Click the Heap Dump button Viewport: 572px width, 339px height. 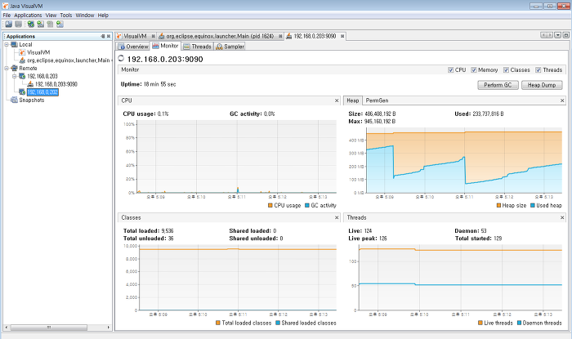pos(542,85)
